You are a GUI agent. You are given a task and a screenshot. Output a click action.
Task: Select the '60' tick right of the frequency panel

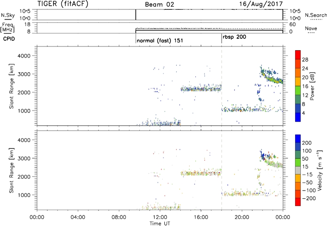pos(292,24)
